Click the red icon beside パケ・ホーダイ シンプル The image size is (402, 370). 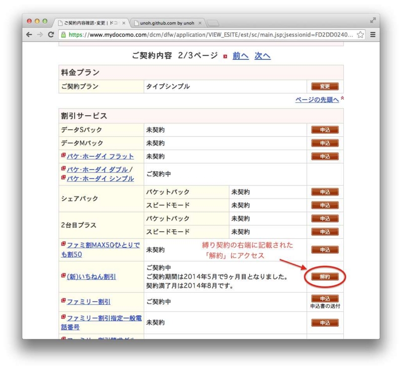click(63, 177)
